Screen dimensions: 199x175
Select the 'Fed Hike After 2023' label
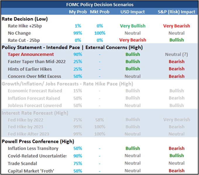[x=28, y=134]
